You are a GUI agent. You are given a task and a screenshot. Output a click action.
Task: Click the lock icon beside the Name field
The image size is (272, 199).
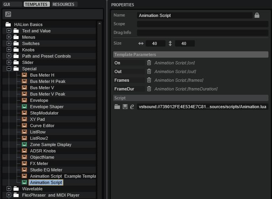(x=257, y=15)
